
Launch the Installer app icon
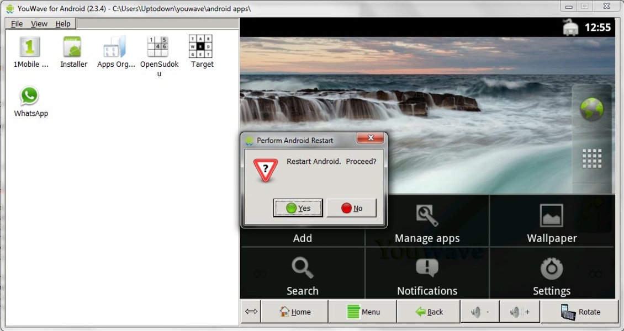(x=73, y=47)
